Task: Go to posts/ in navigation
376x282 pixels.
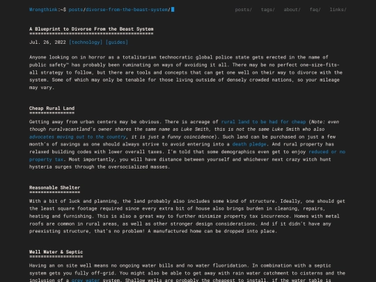Action: point(244,10)
